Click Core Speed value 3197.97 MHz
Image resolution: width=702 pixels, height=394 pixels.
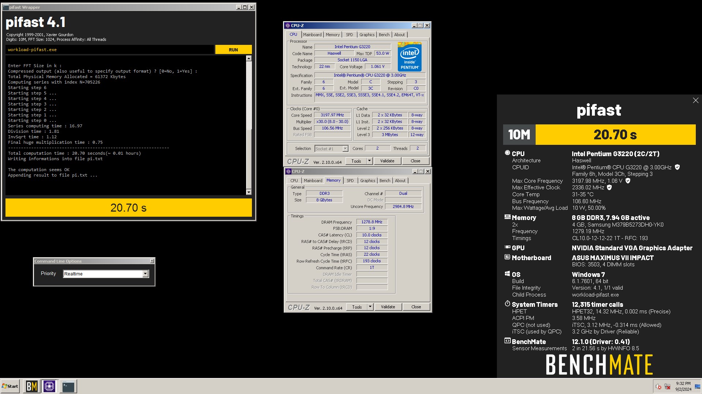tap(332, 115)
